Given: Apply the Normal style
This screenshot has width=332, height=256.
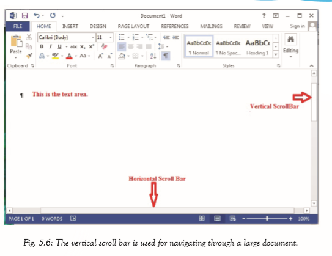Looking at the screenshot, I should (199, 47).
